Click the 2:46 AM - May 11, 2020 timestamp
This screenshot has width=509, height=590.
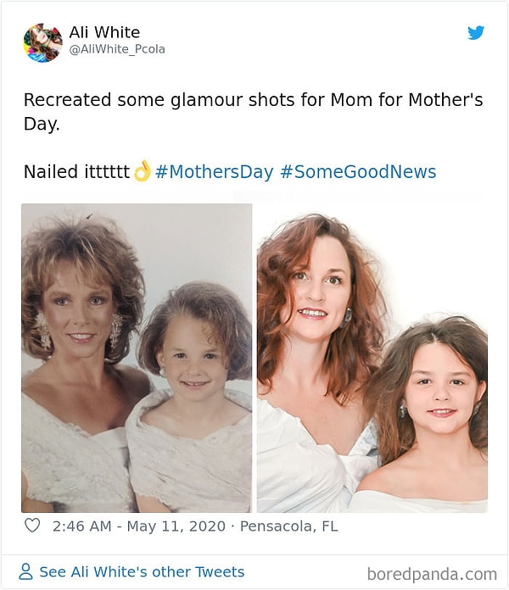point(138,526)
